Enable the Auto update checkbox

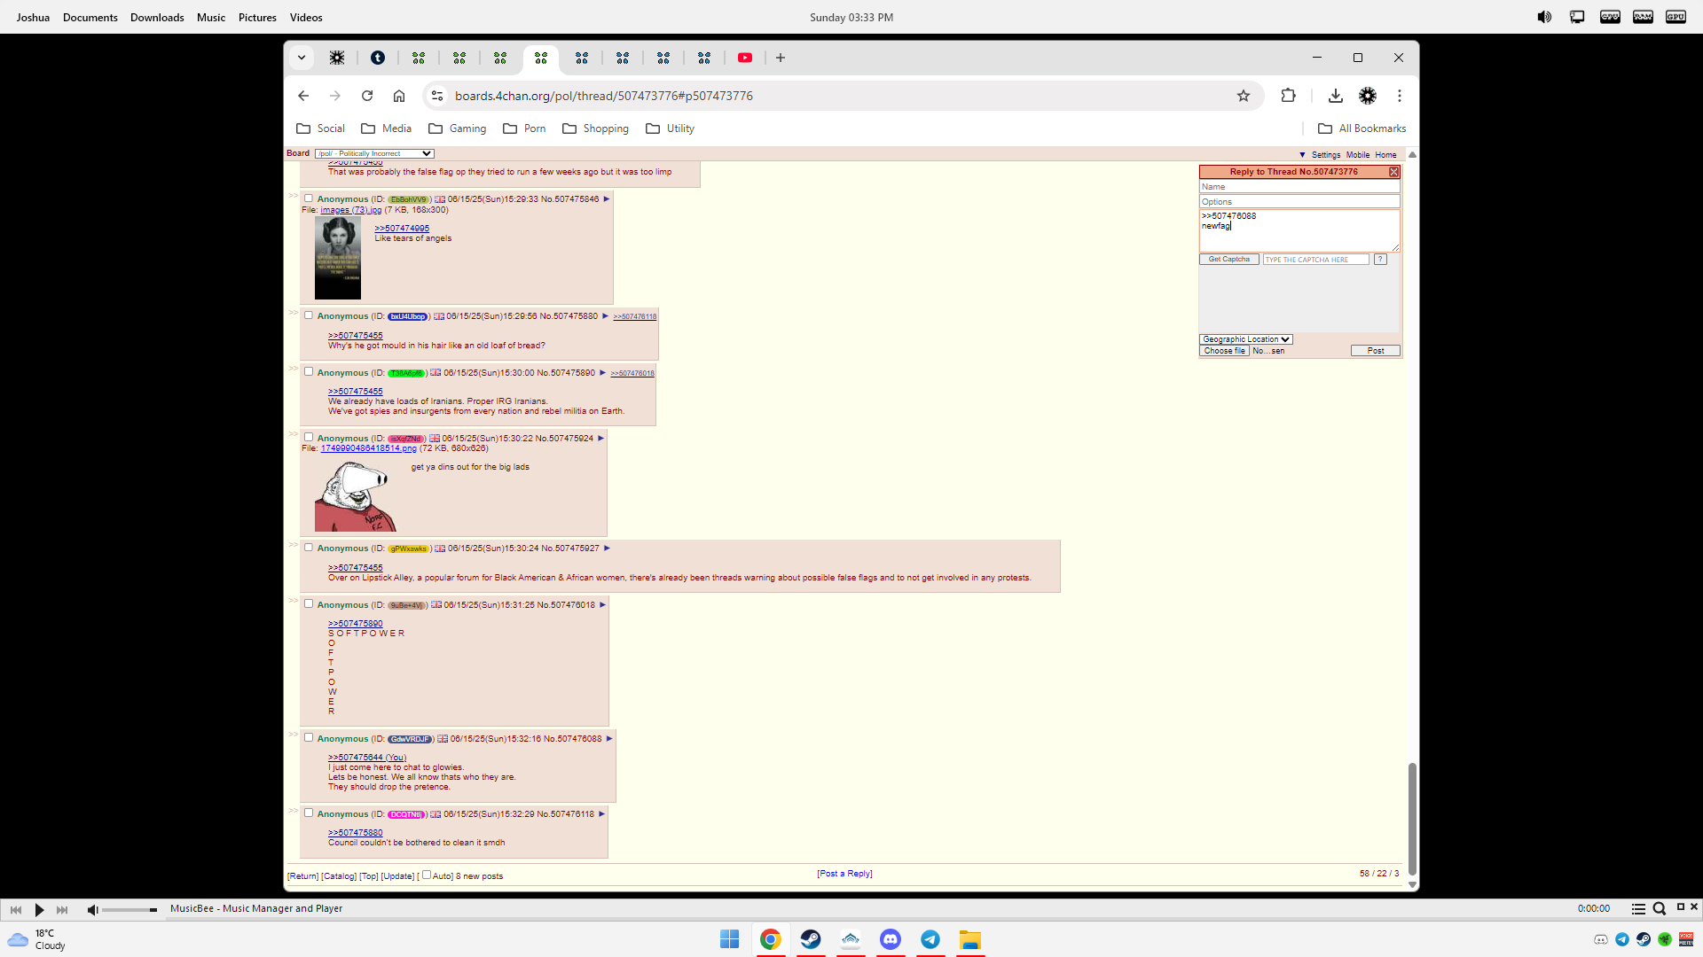(x=427, y=875)
